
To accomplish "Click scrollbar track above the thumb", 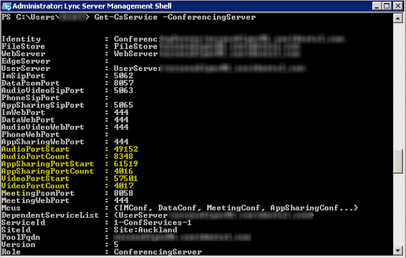I will click(398, 83).
